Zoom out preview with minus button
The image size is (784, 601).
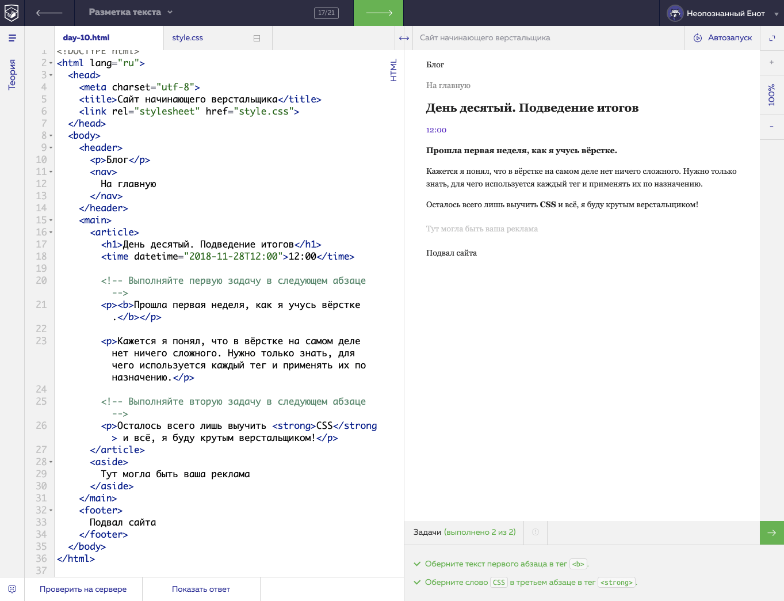click(771, 127)
